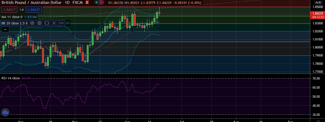
Task: Click the Jul label on time axis
Action: point(182,121)
